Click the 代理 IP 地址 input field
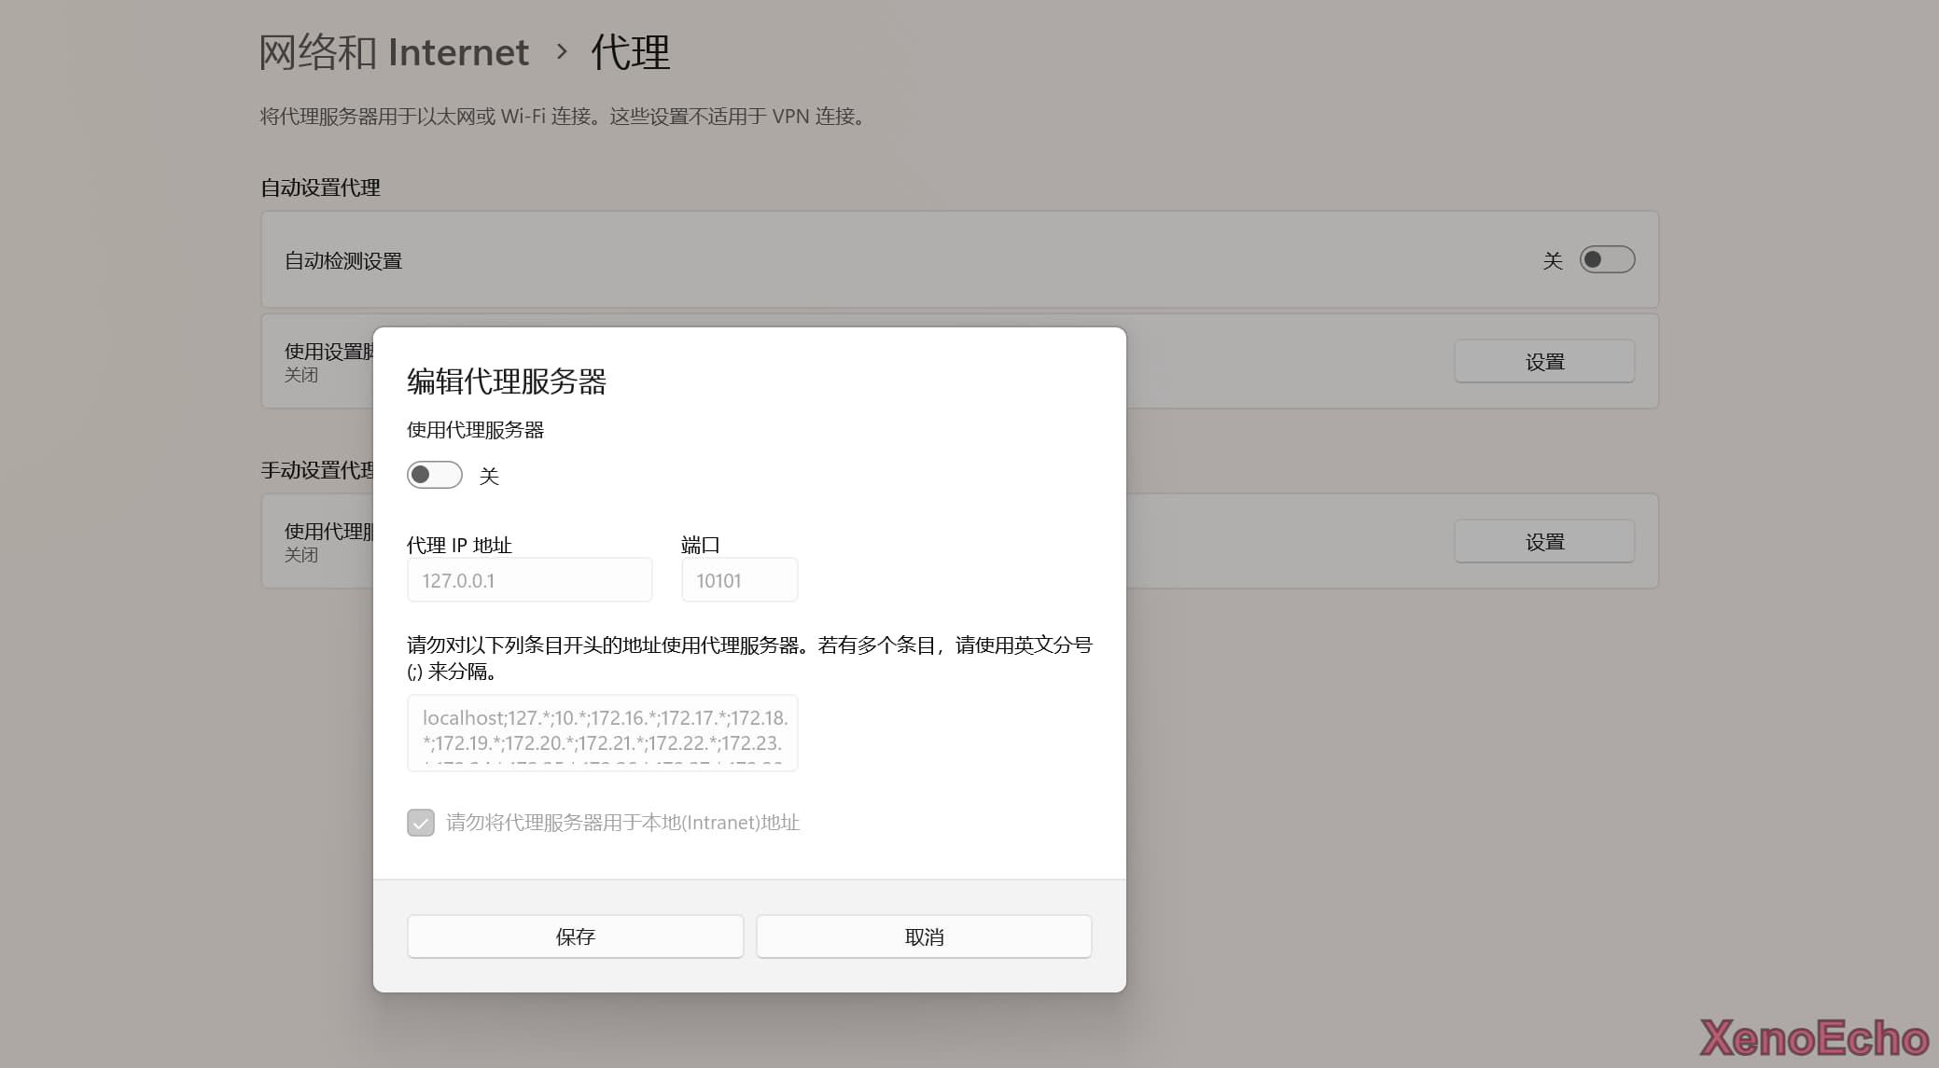Viewport: 1939px width, 1068px height. [x=529, y=580]
